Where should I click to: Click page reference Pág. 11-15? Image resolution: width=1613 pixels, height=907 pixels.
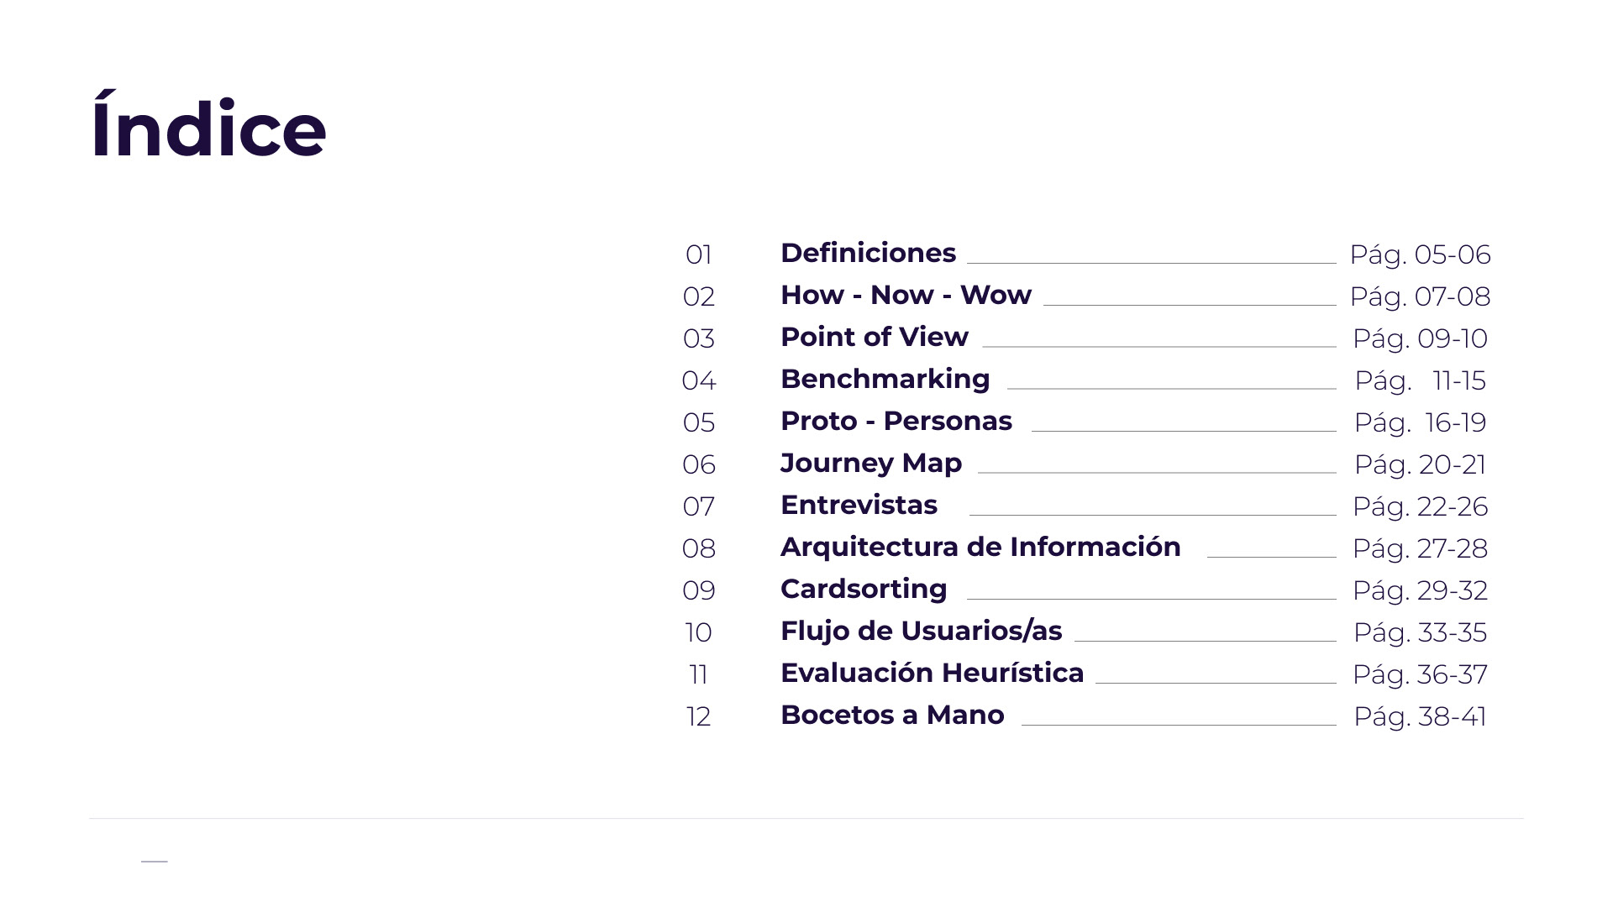coord(1420,380)
